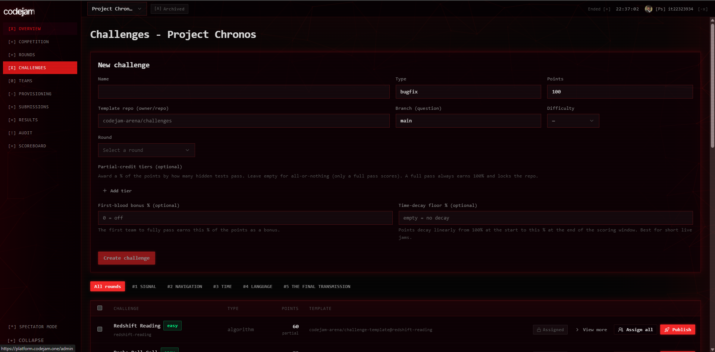Open the Competition sidebar item
Screen dimensions: 715x352
pyautogui.click(x=40, y=42)
